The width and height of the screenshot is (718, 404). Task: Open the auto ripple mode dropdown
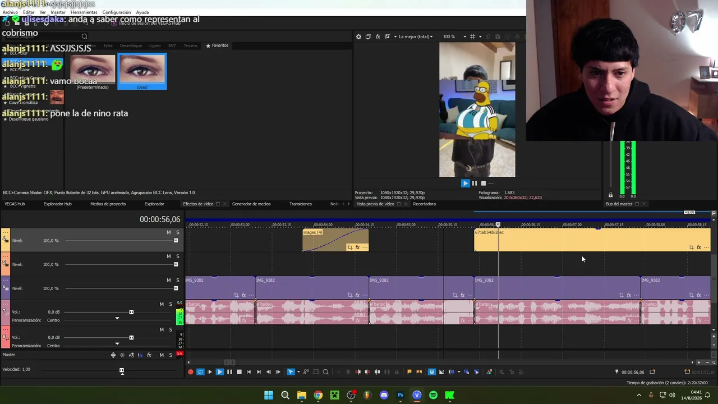(x=459, y=371)
